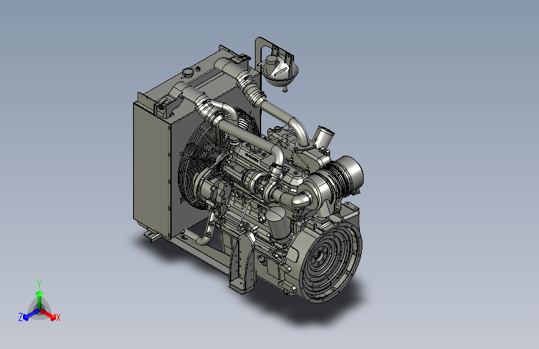
Task: Select the radiator side panel of the model
Action: [x=152, y=170]
